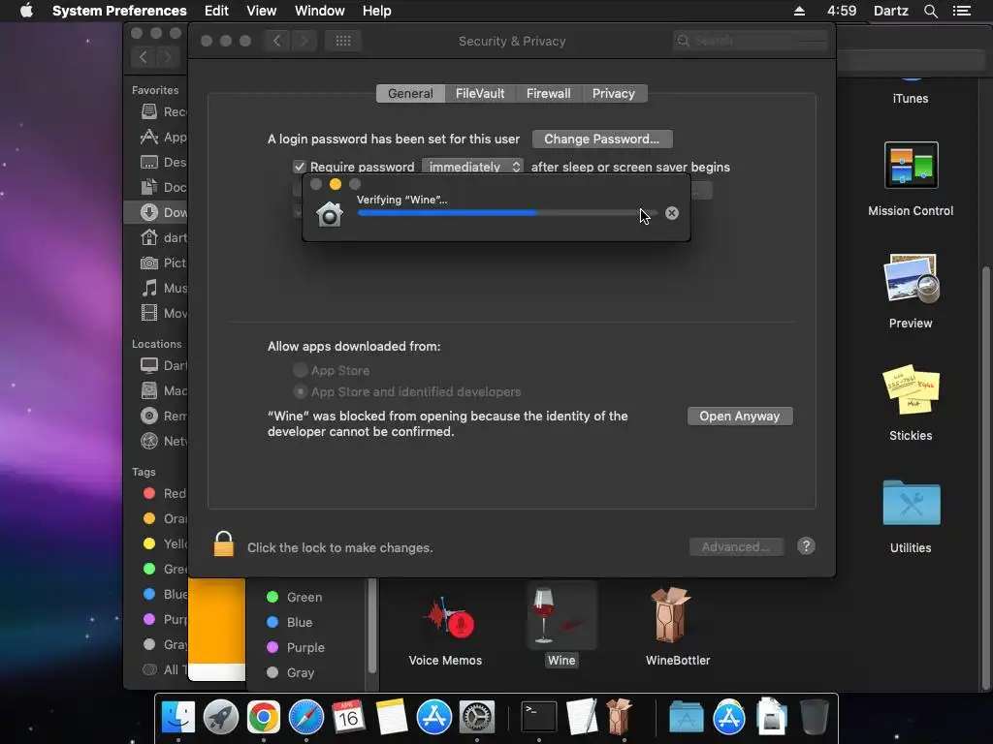Click Change Password button

(x=601, y=139)
